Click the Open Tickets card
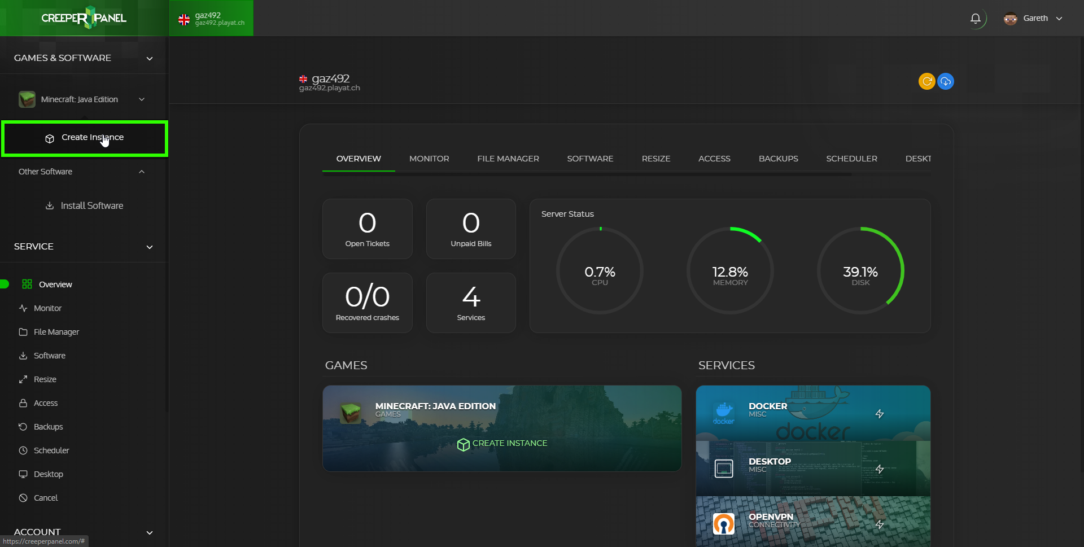The image size is (1084, 547). point(368,229)
